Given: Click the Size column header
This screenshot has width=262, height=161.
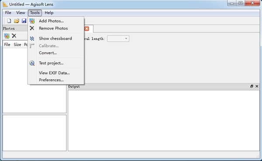Looking at the screenshot, I should click(x=17, y=45).
